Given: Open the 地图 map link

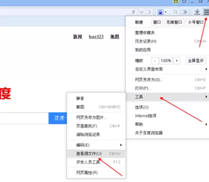Looking at the screenshot, I should (x=114, y=37).
